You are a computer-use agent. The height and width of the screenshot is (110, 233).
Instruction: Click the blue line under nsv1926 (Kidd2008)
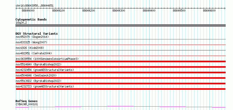coord(120,50)
